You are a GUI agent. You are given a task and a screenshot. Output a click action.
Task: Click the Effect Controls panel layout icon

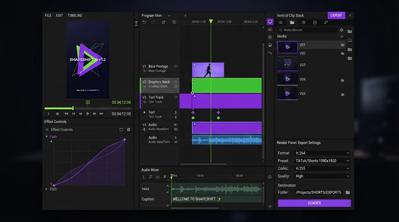(121, 130)
